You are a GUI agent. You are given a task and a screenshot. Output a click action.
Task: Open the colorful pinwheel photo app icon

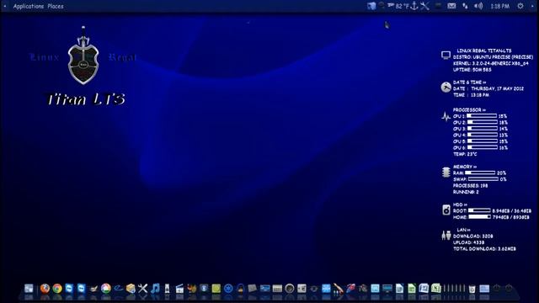(x=106, y=288)
